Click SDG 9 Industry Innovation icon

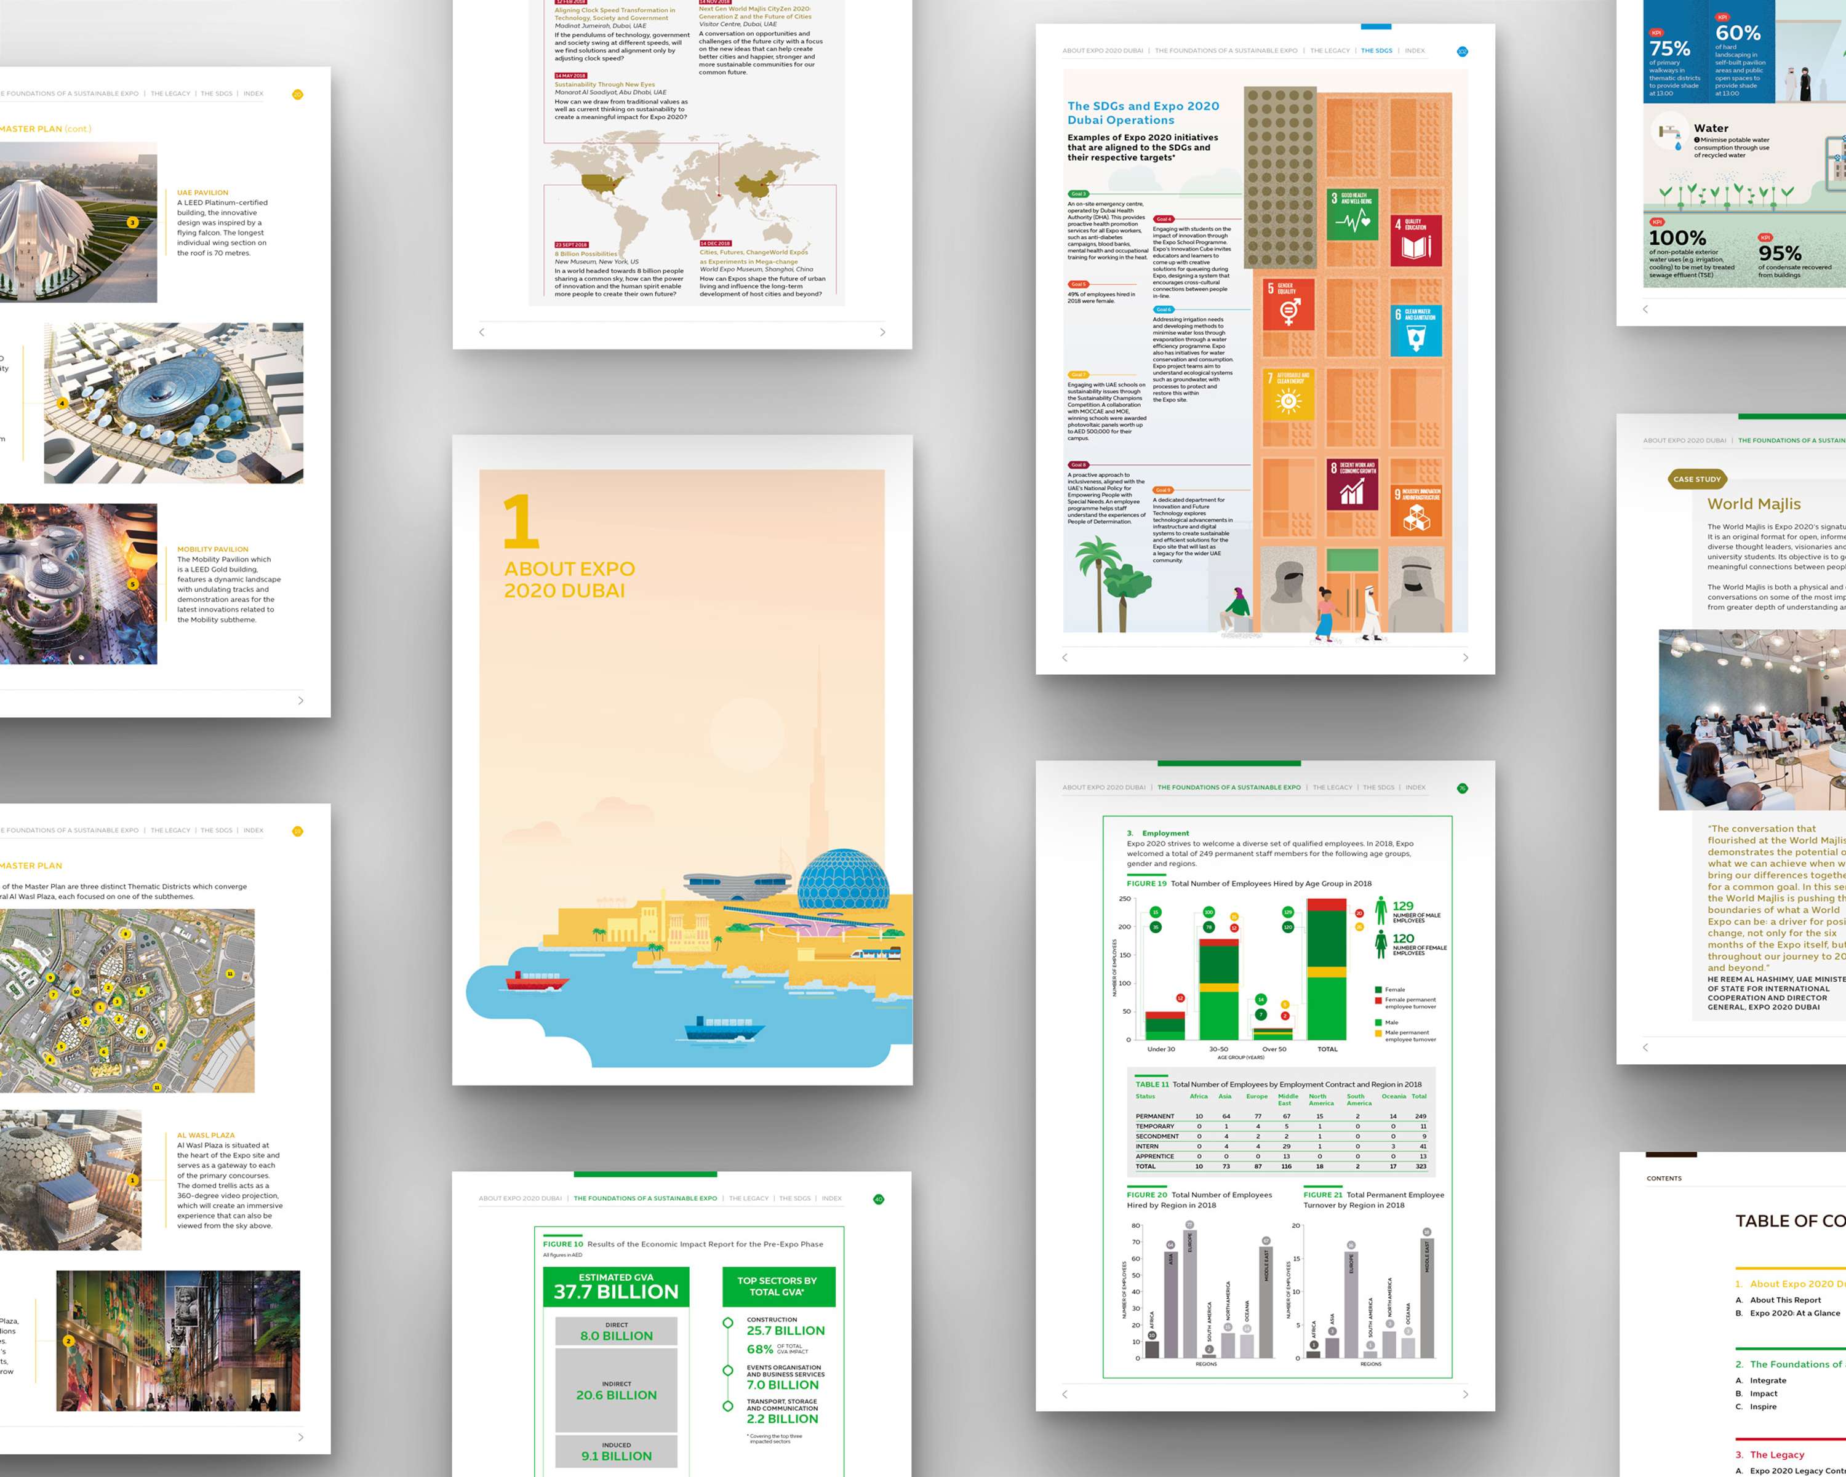tap(1416, 510)
